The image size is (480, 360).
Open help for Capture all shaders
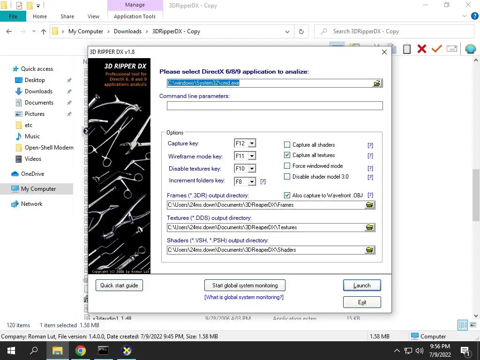tap(370, 145)
